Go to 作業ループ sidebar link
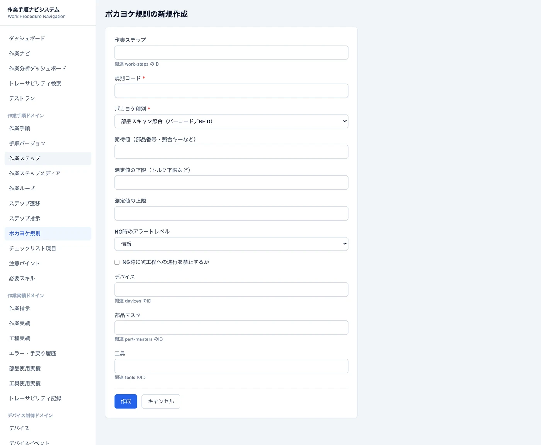Viewport: 541px width, 445px height. (x=48, y=189)
